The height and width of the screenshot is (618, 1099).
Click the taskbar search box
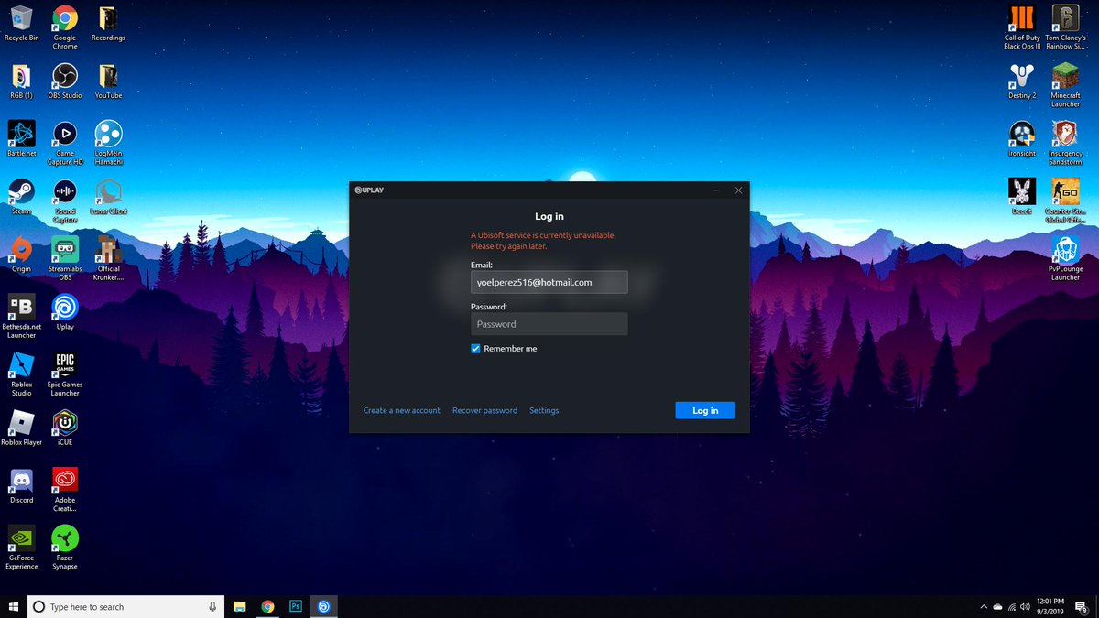[125, 606]
